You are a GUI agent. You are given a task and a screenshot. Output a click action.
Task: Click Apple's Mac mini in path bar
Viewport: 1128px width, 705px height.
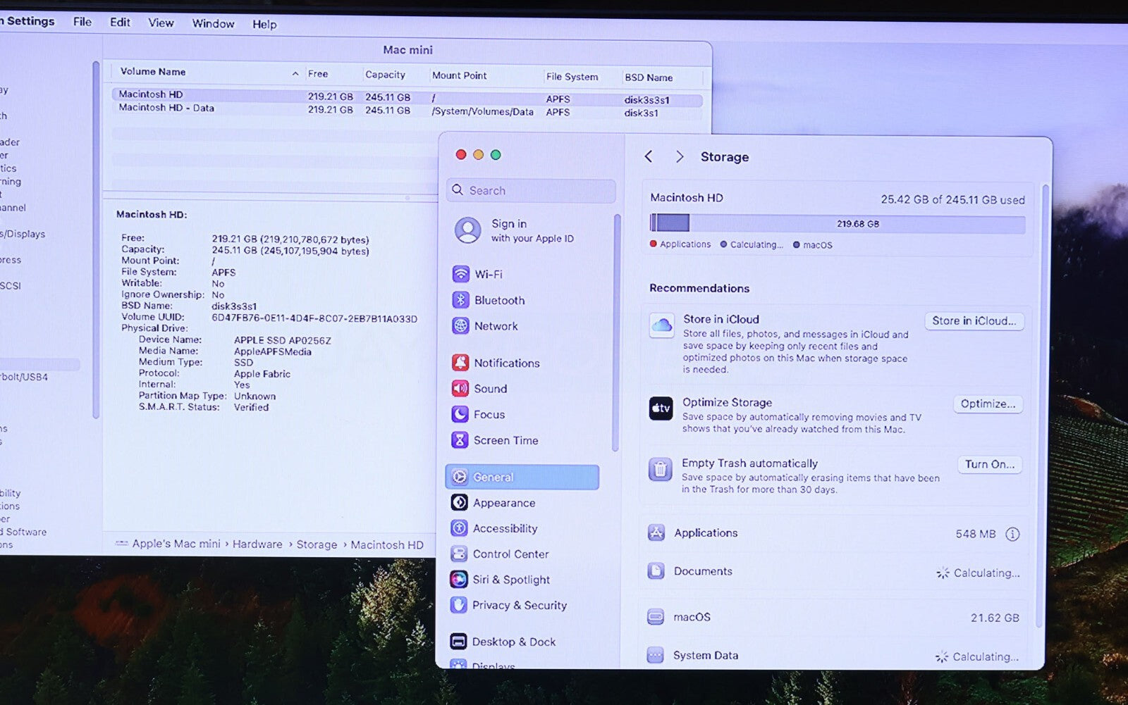176,544
